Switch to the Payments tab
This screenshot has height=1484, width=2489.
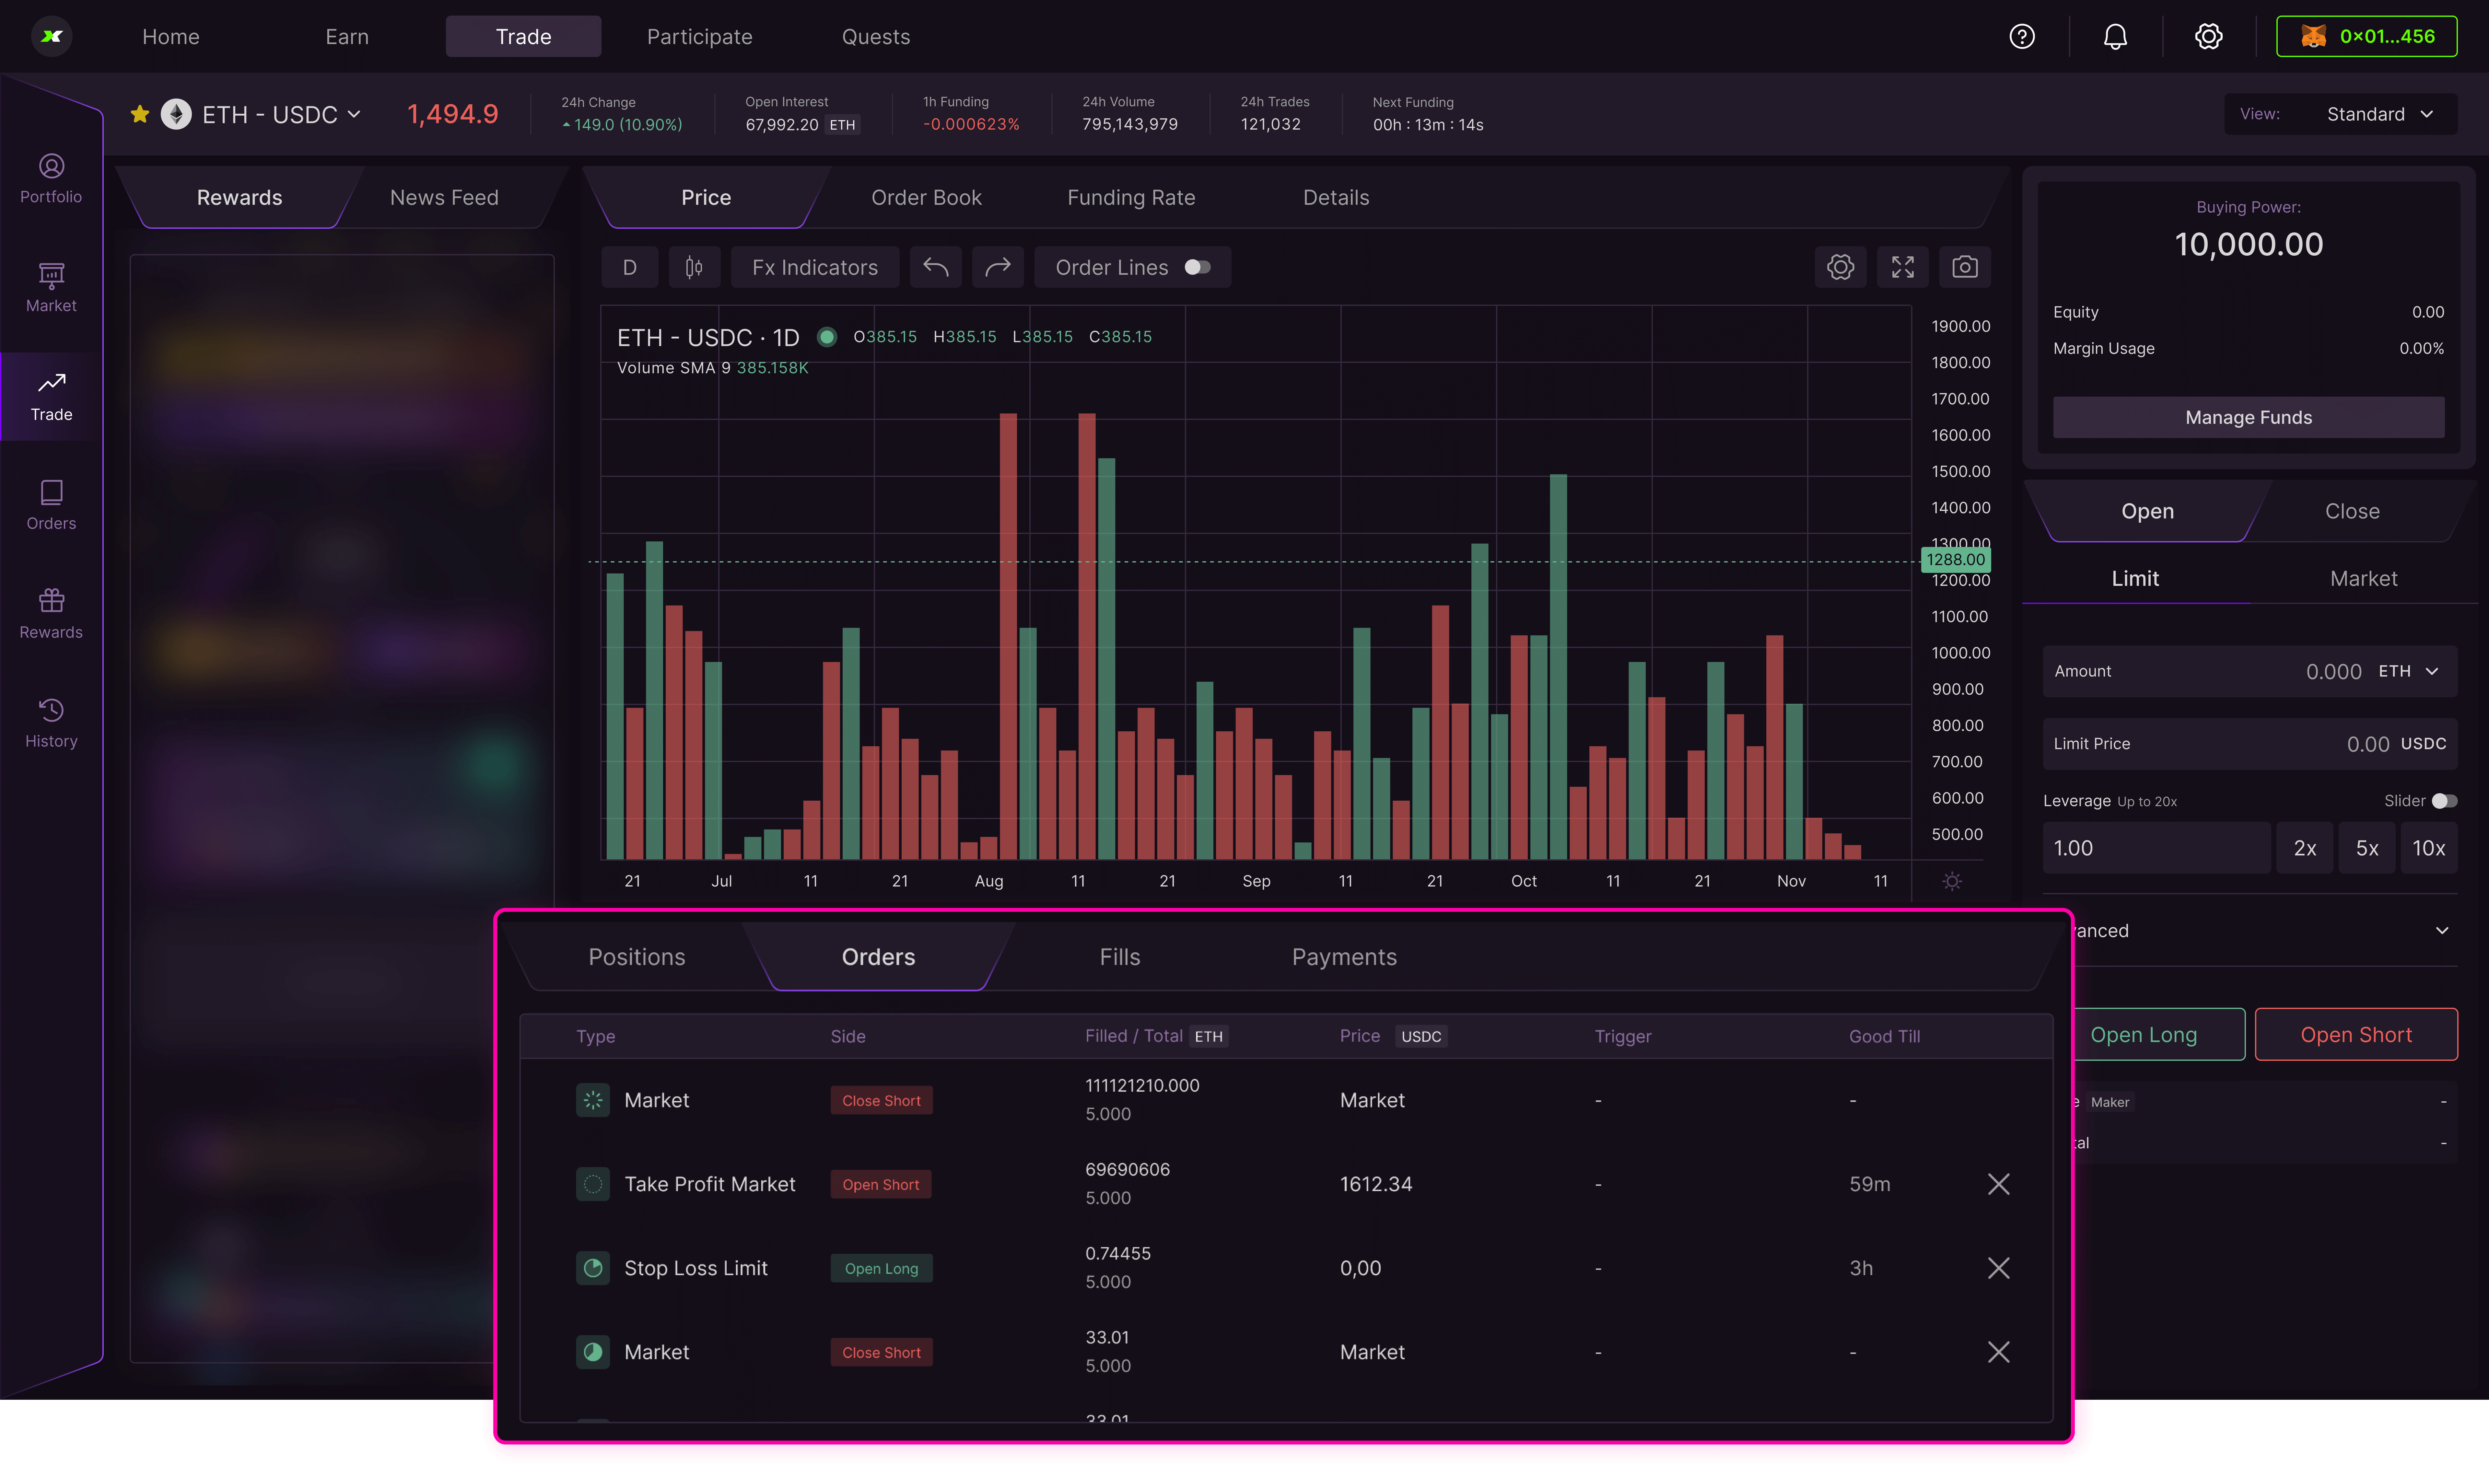1344,957
